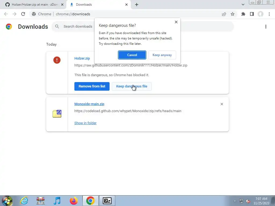The width and height of the screenshot is (275, 206).
Task: Toggle the side panel icon
Action: pos(252,14)
